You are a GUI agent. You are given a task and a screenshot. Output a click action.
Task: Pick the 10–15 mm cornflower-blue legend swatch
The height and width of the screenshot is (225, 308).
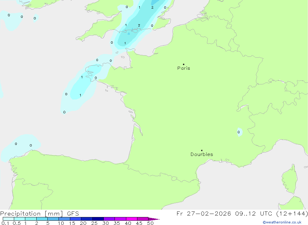(64, 219)
